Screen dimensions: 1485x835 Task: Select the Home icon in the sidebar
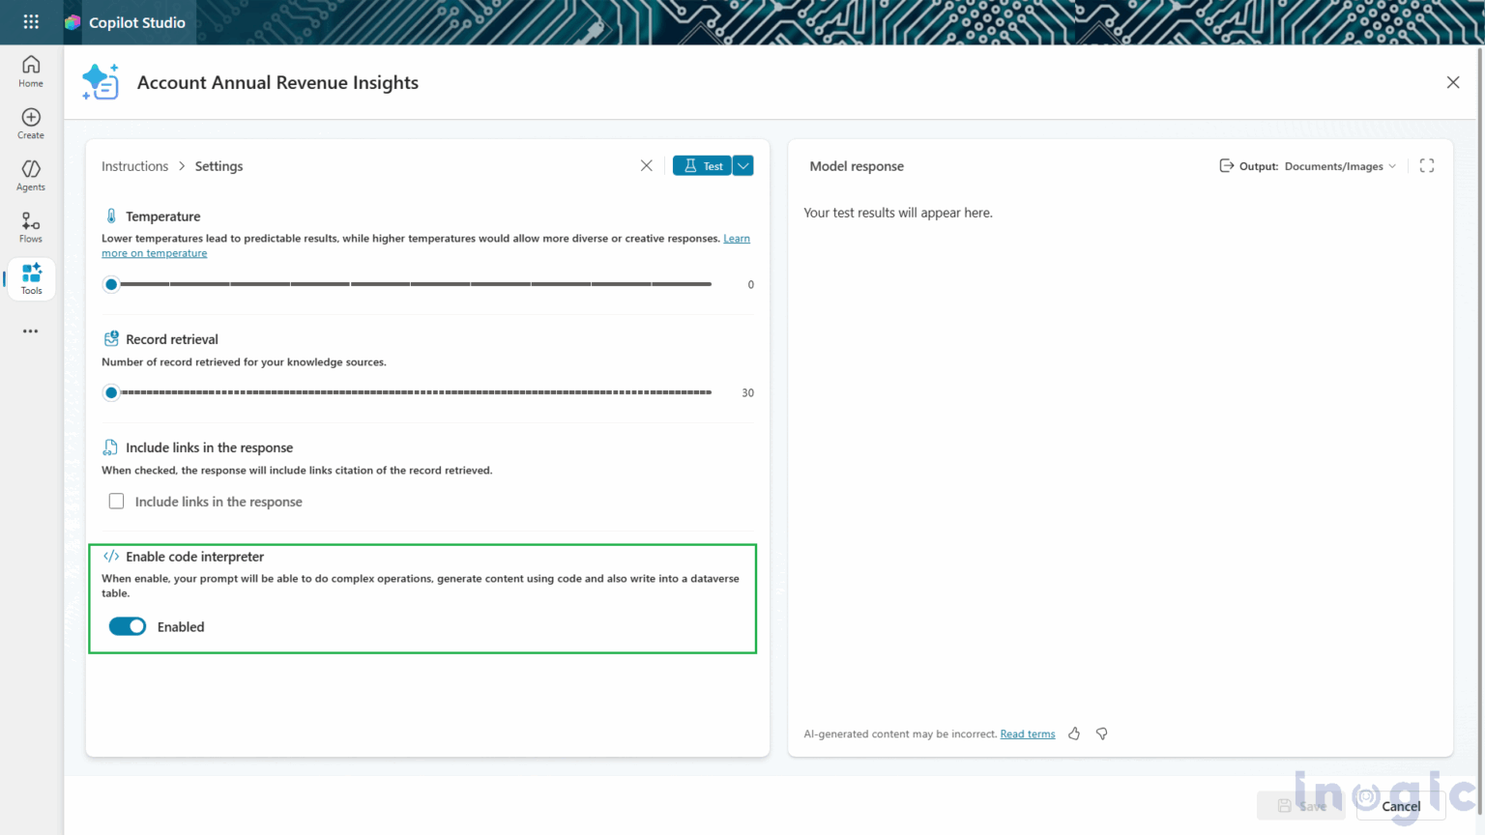click(x=30, y=69)
